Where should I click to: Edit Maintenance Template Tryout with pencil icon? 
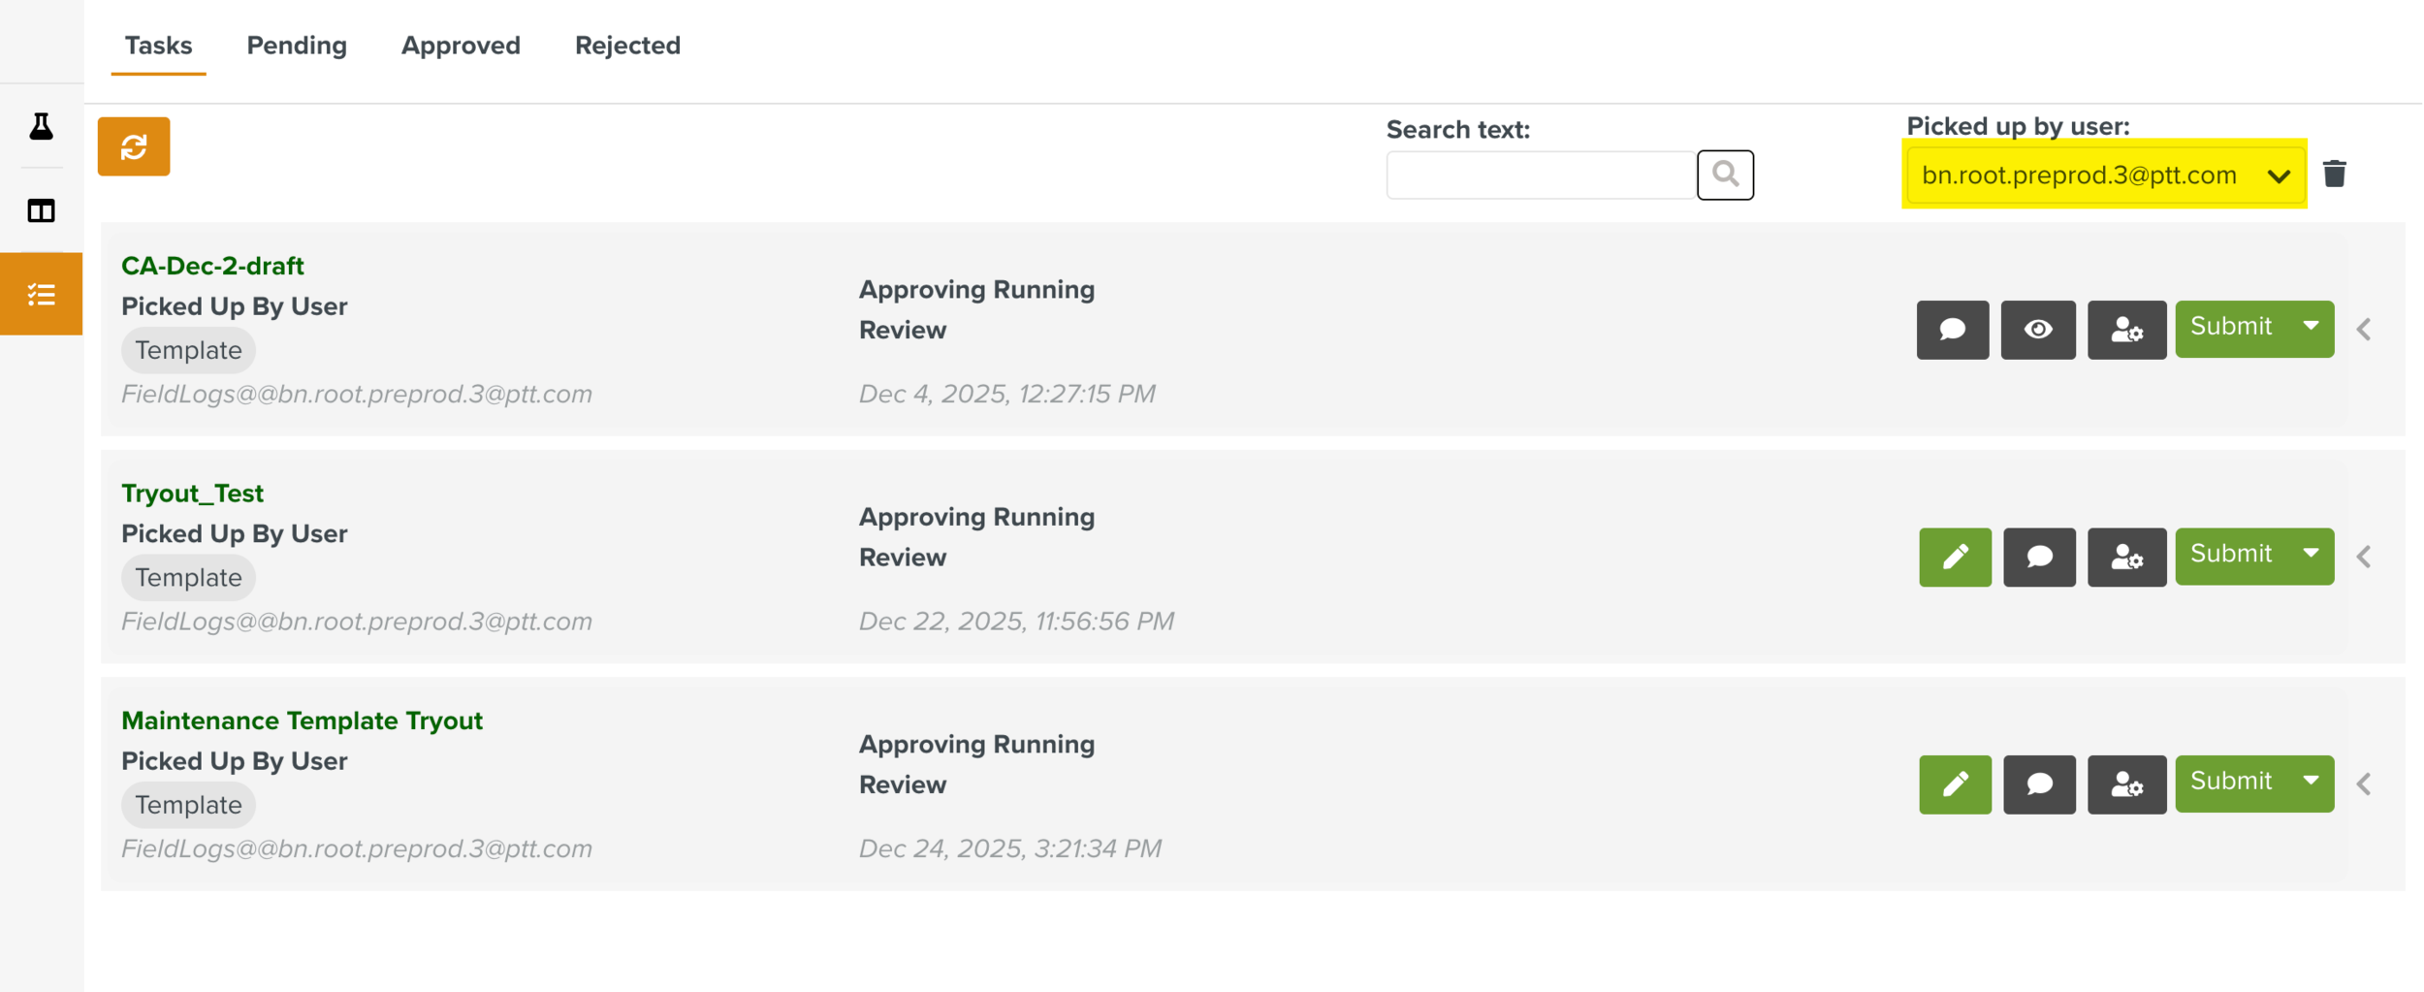[1955, 784]
